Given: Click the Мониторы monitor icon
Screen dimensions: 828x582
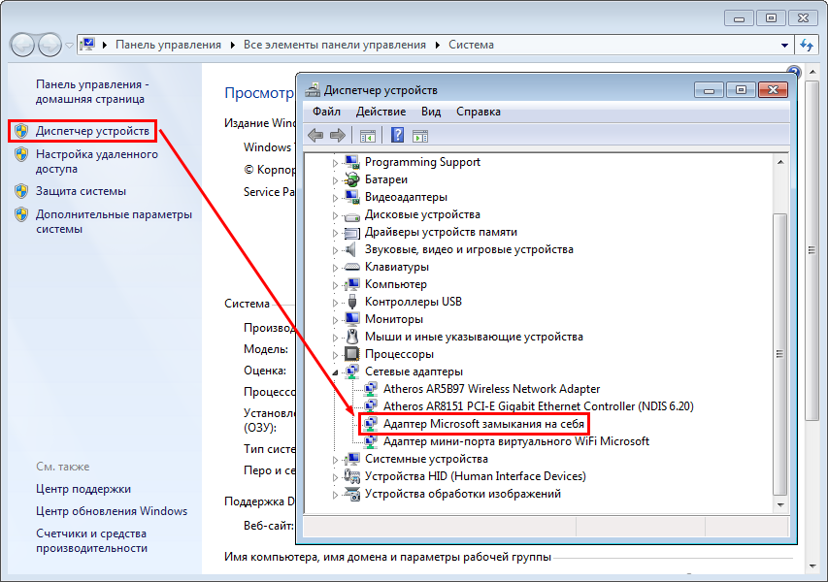Looking at the screenshot, I should tap(351, 319).
